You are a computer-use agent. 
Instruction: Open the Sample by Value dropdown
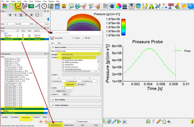click(66, 94)
